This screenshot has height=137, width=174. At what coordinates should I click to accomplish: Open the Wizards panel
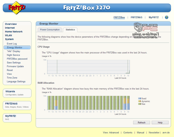(x=17, y=93)
